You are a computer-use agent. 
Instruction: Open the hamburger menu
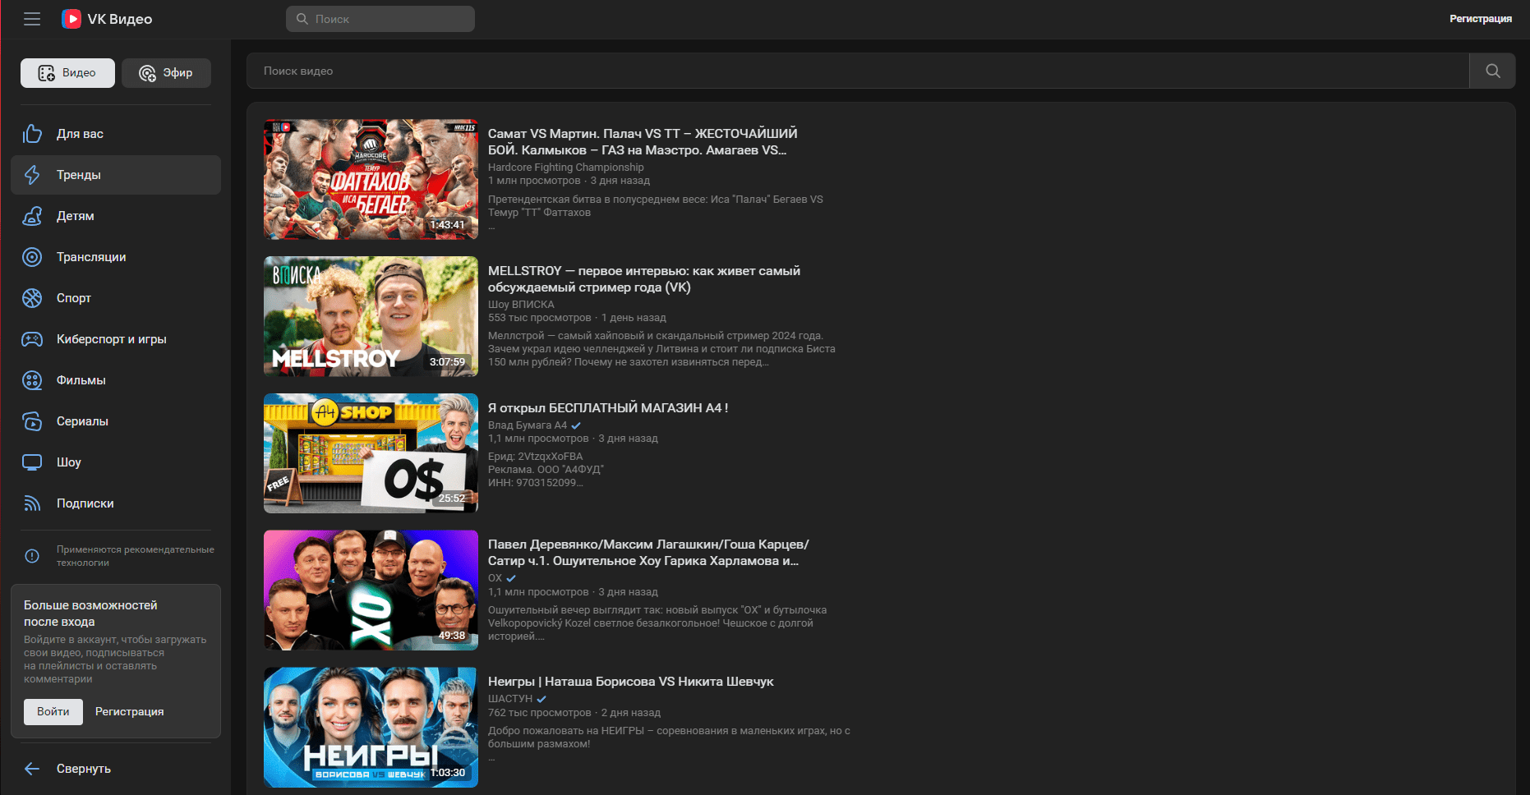point(32,18)
